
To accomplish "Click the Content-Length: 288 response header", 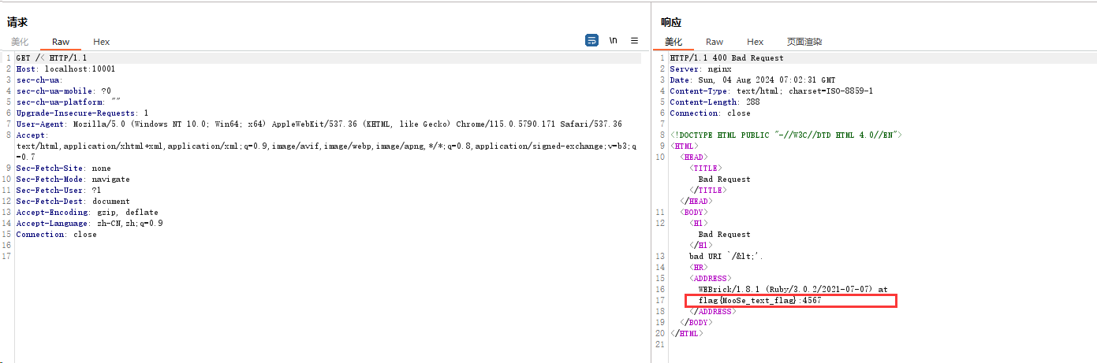I will pos(715,102).
